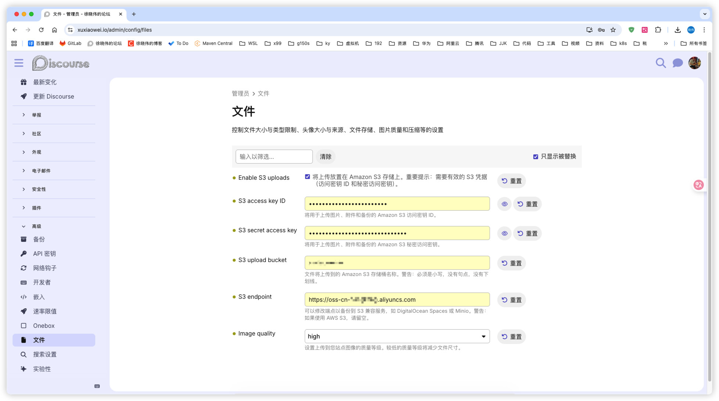Screen dimensions: 719x401
Task: Bookmark page with star icon
Action: [x=613, y=30]
